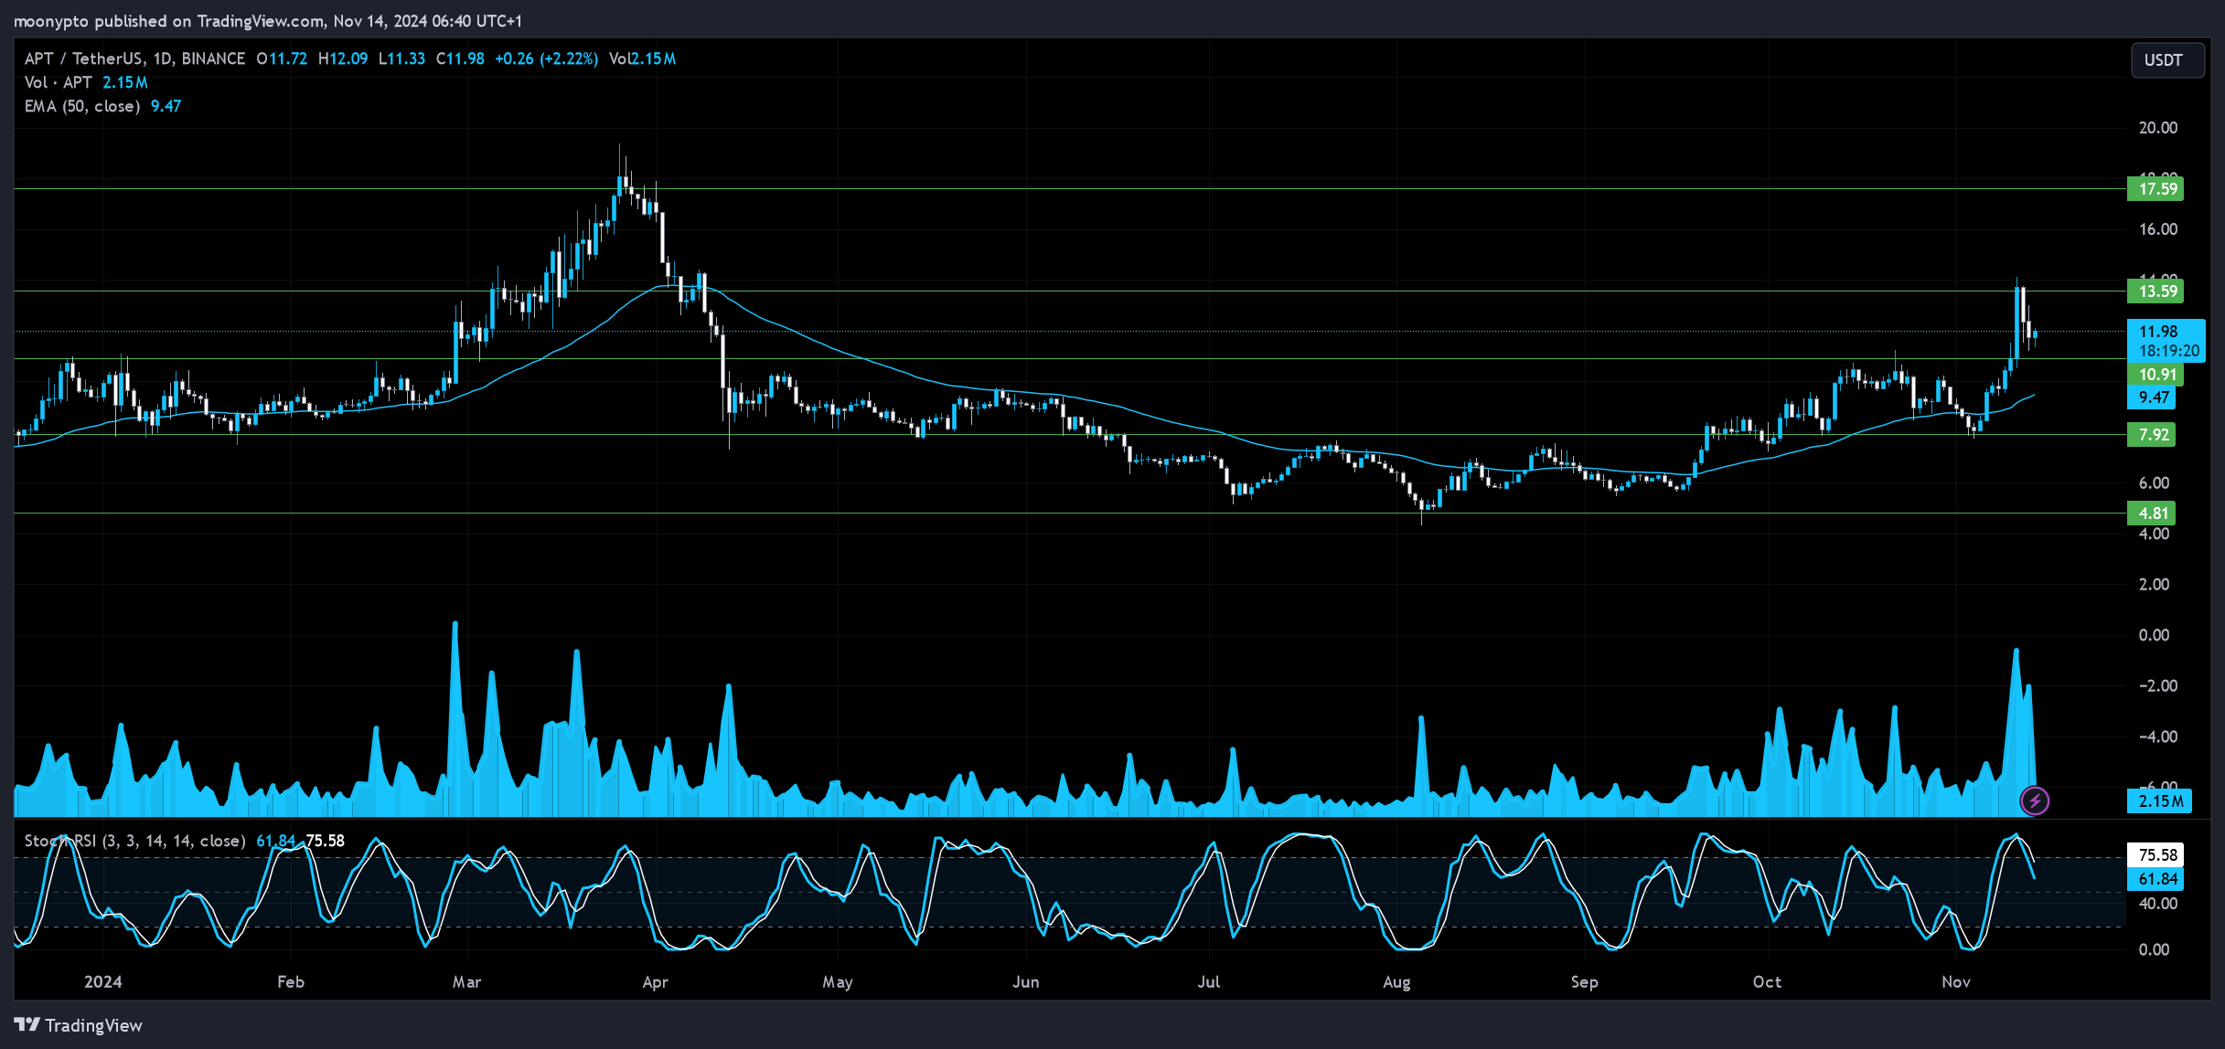Click the Oct label on time axis

pos(1767,982)
